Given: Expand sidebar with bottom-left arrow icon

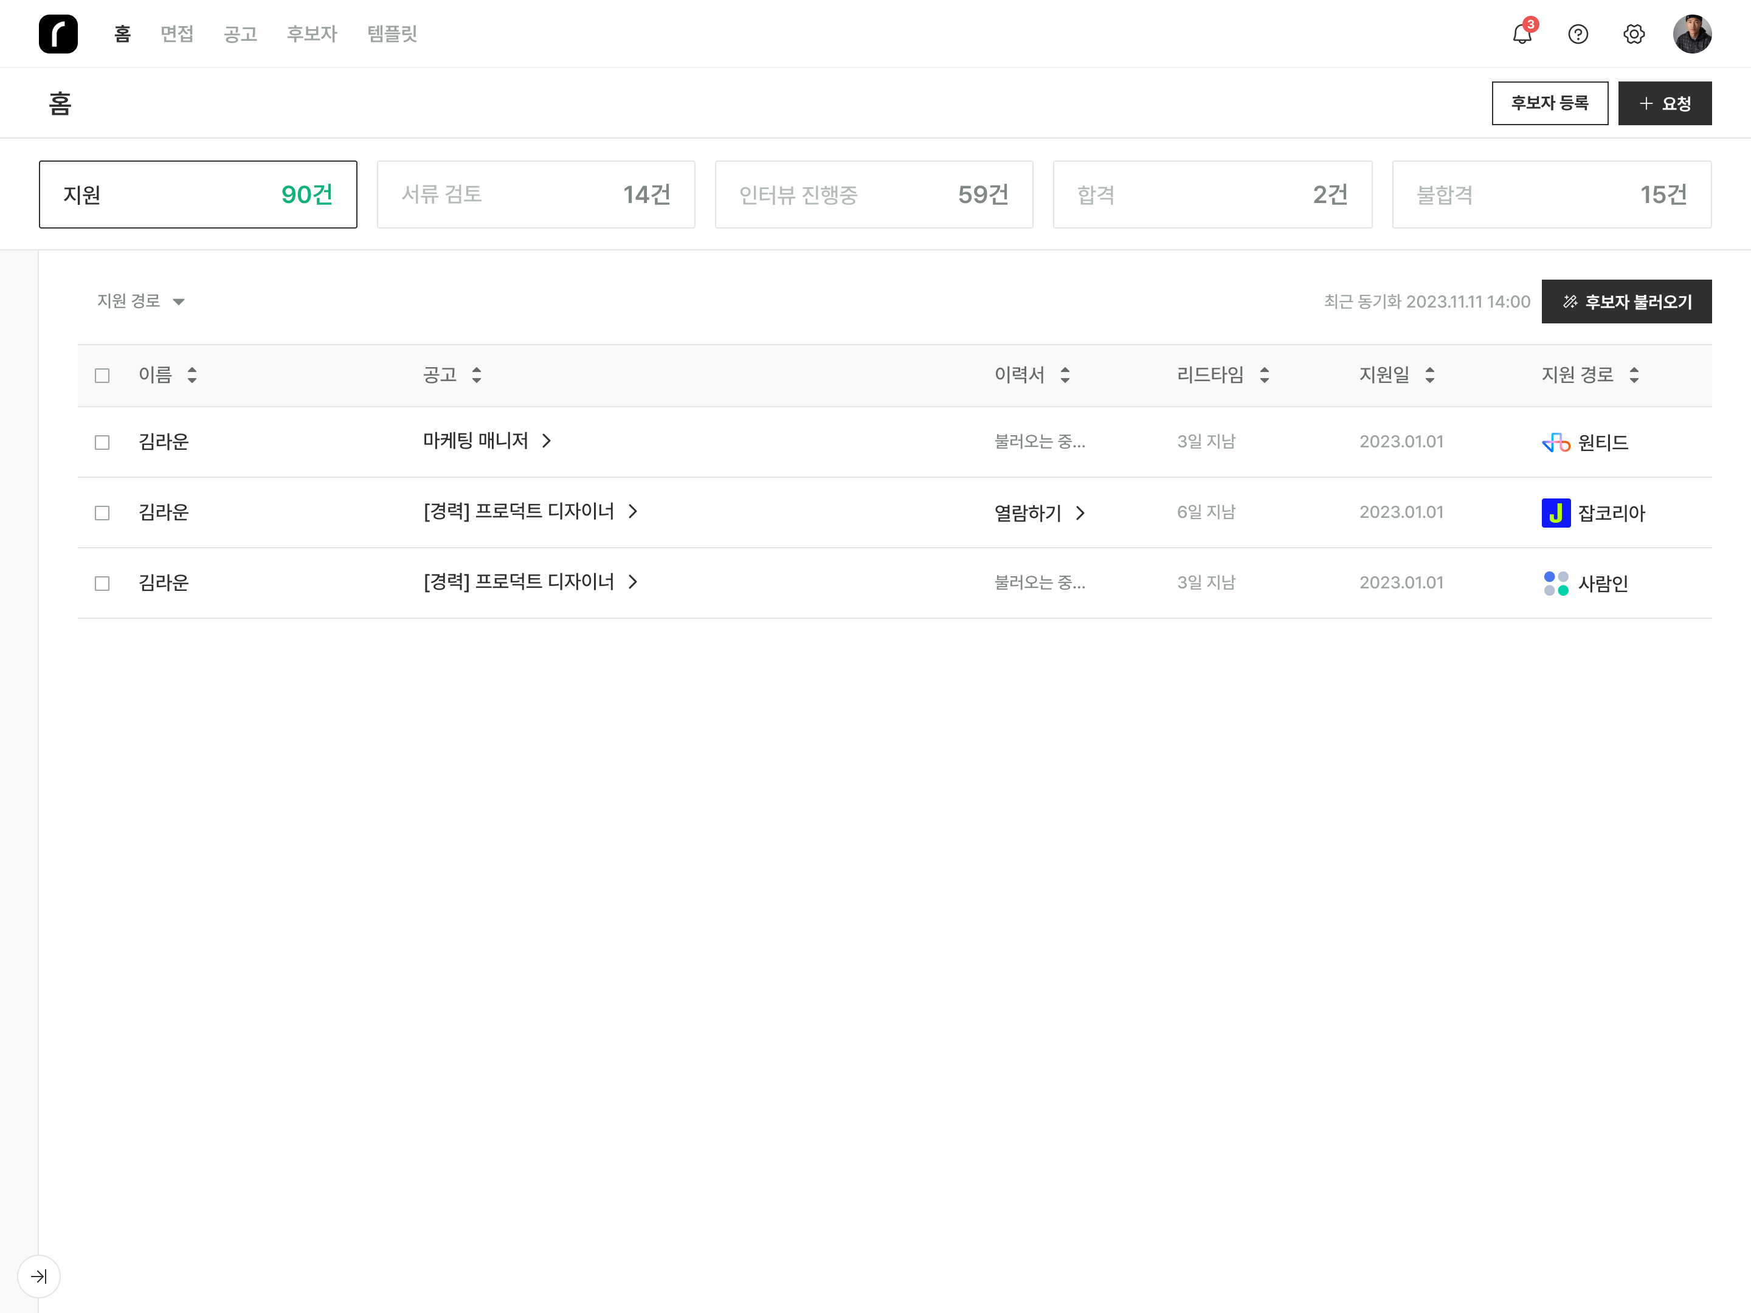Looking at the screenshot, I should pos(39,1276).
